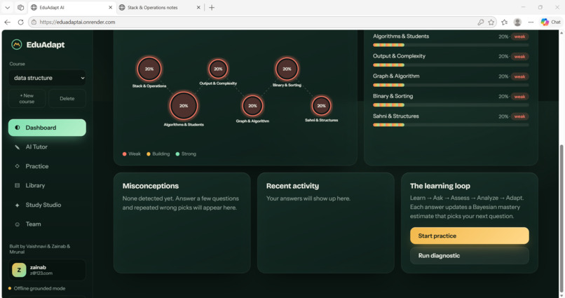Open browser settings and more menu
The height and width of the screenshot is (298, 565).
(531, 22)
